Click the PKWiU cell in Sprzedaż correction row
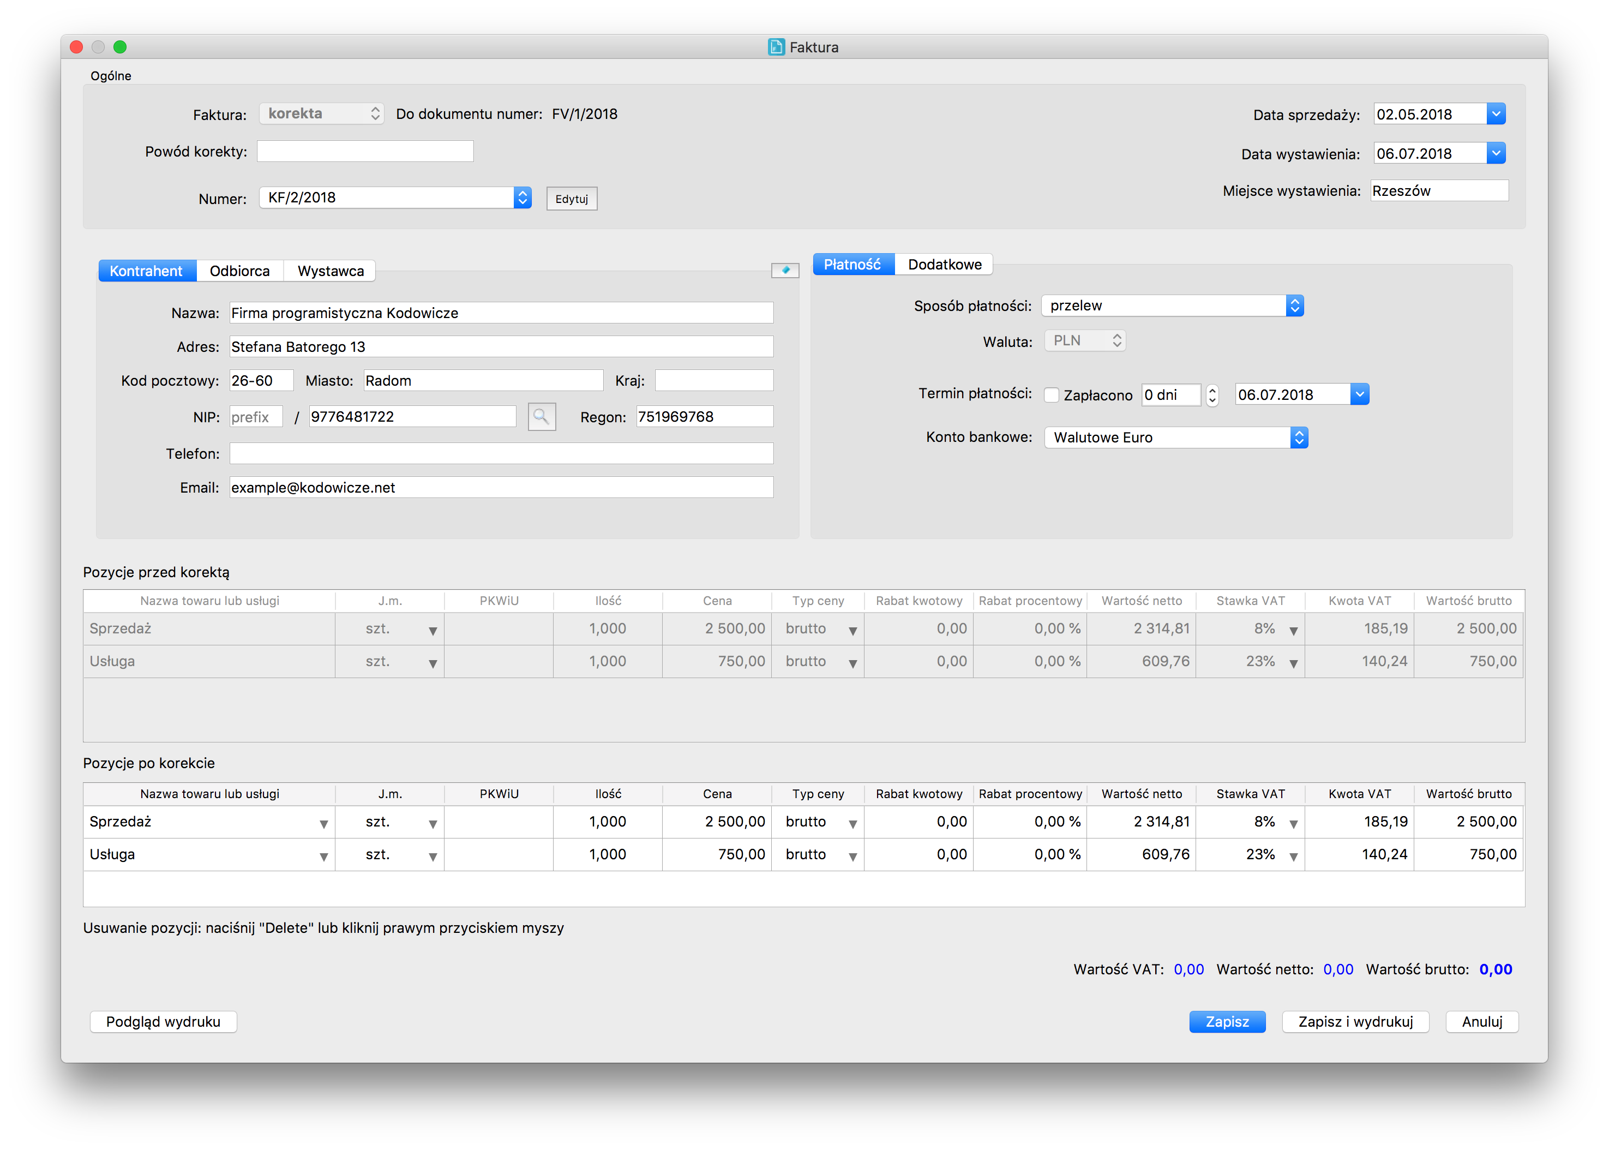The width and height of the screenshot is (1609, 1150). 499,822
